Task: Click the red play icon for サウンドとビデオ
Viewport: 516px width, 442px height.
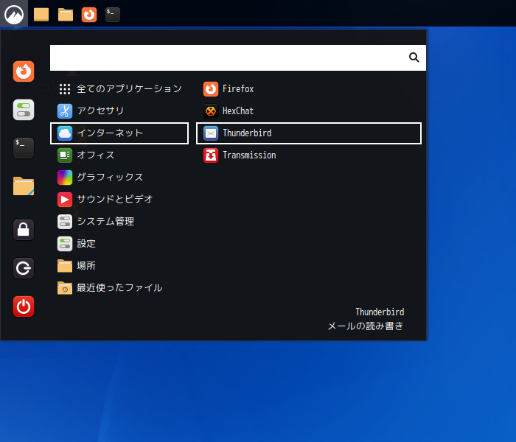Action: click(x=65, y=200)
